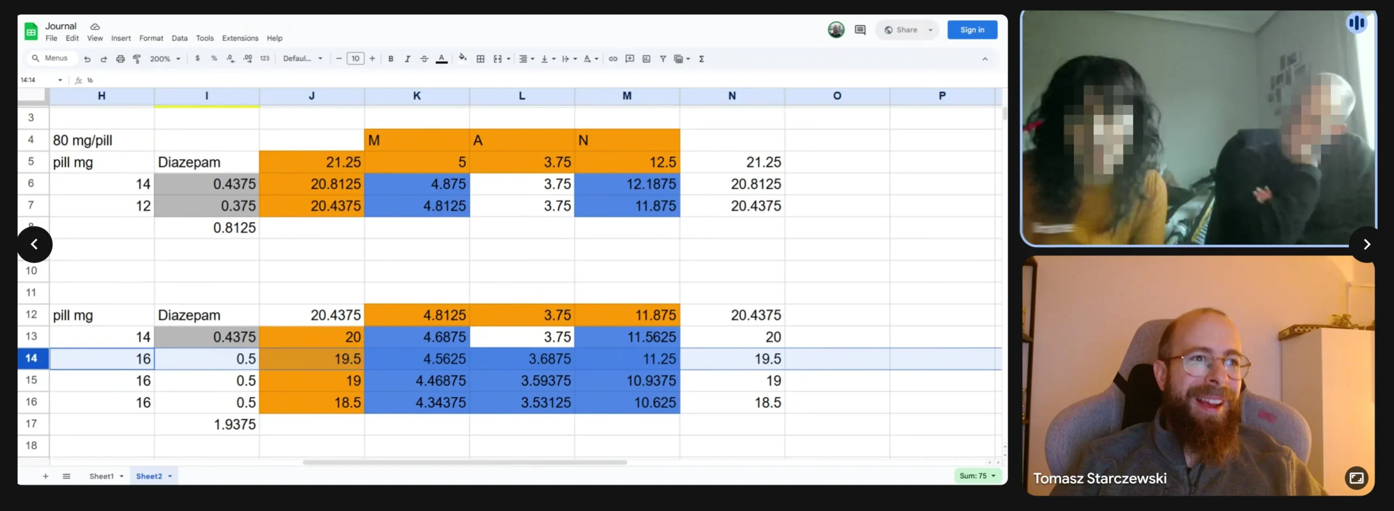Create a filter using the funnel icon
This screenshot has width=1394, height=511.
[x=663, y=59]
